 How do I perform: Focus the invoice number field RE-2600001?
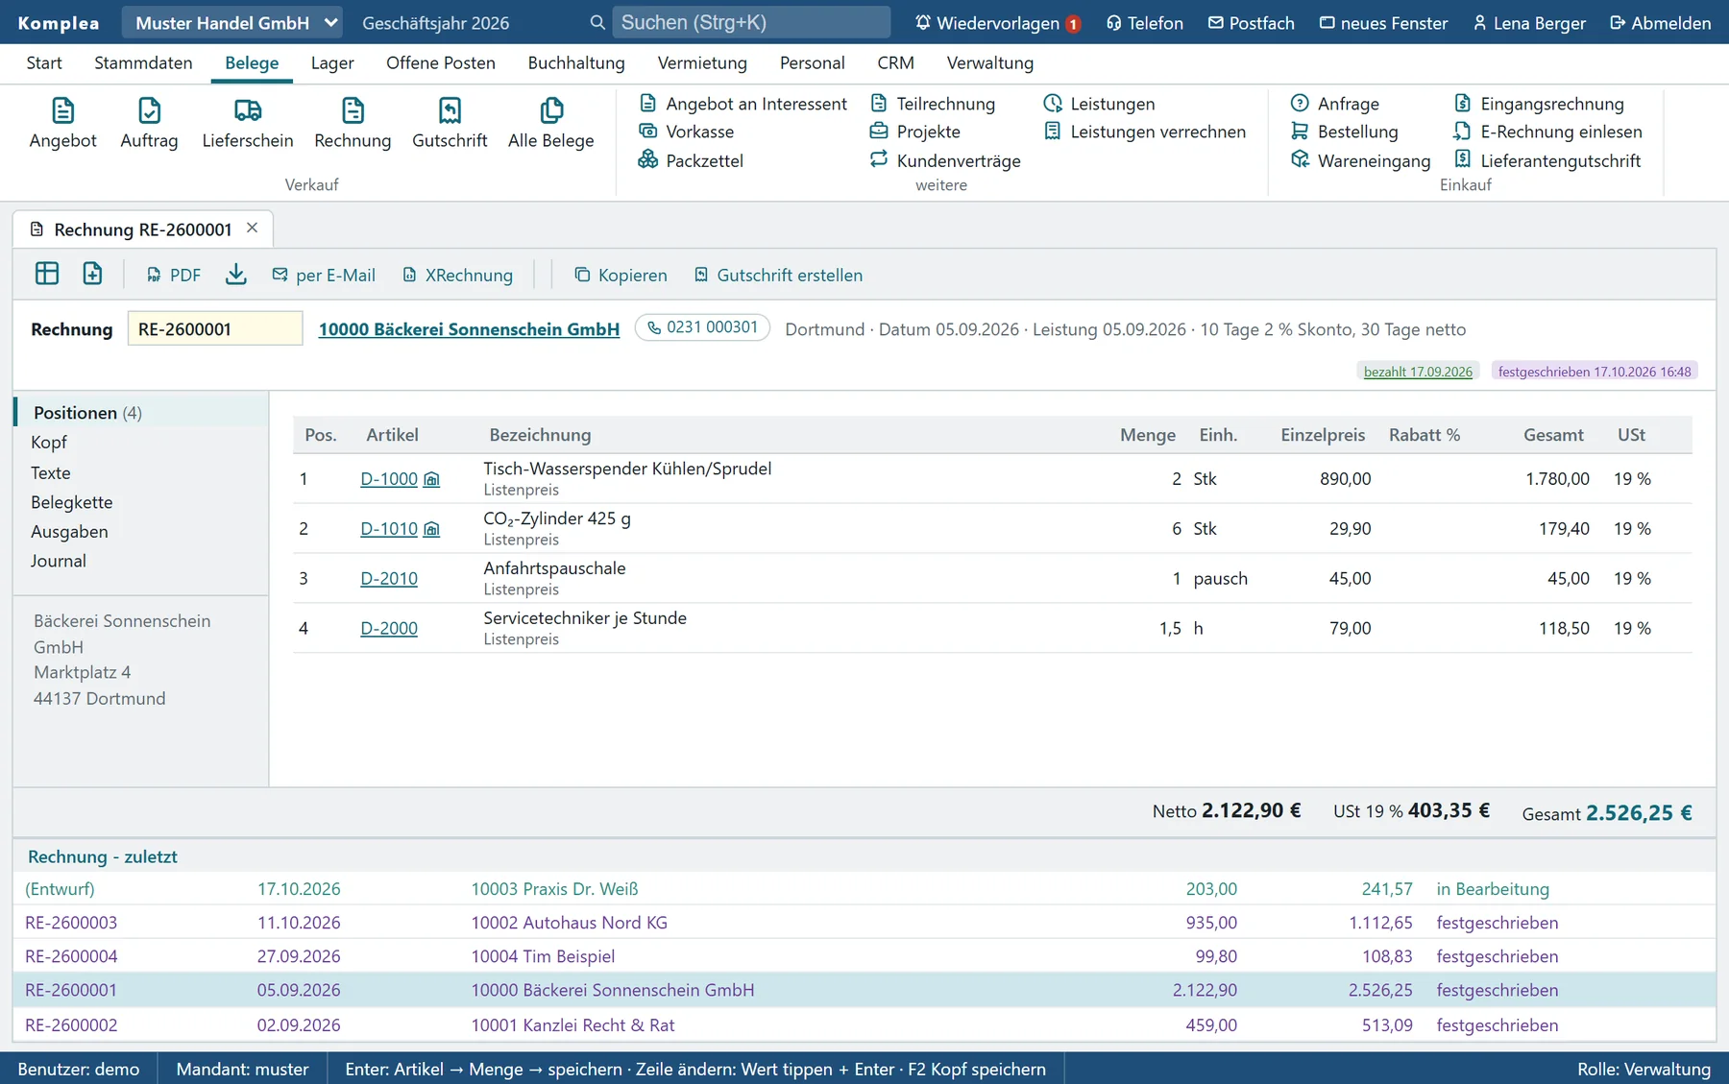coord(215,329)
